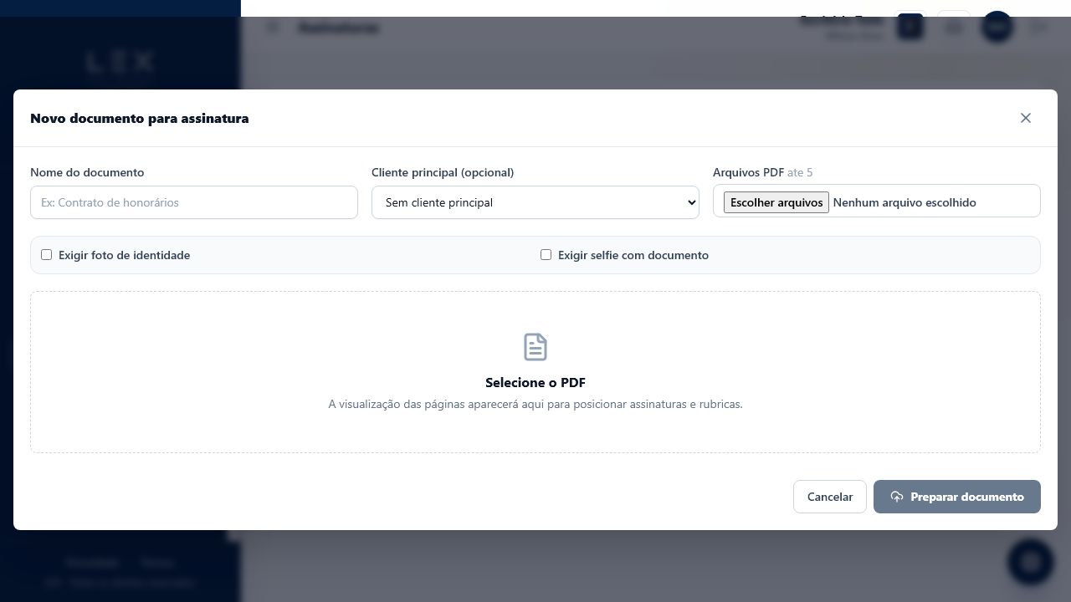
Task: Click the Cancelar button
Action: (830, 497)
